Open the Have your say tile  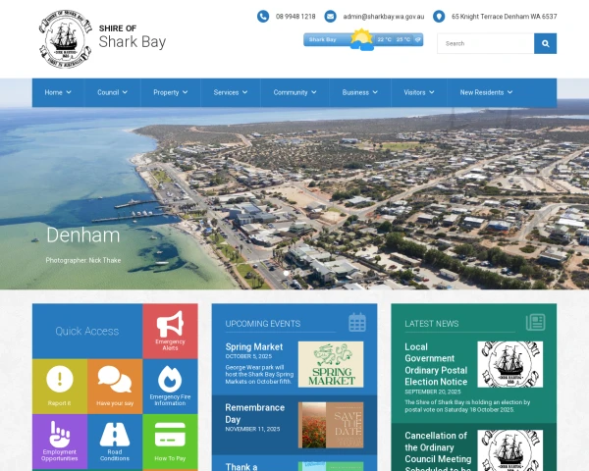[x=115, y=386]
